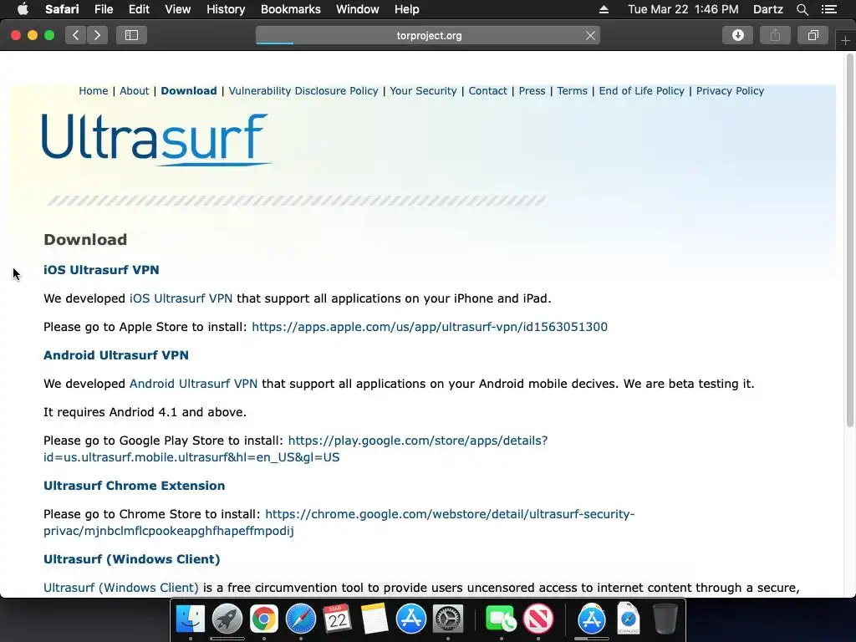Click the date and time in menu bar
The width and height of the screenshot is (856, 642).
click(x=683, y=9)
